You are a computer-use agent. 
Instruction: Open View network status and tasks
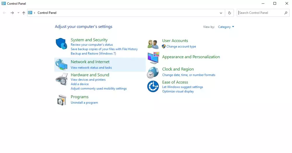point(91,68)
